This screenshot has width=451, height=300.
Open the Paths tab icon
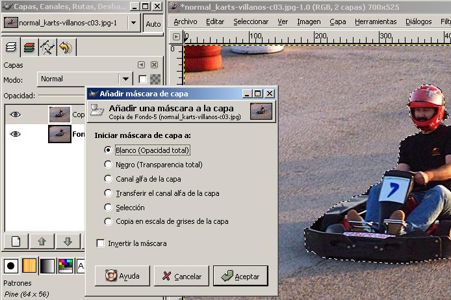(47, 48)
